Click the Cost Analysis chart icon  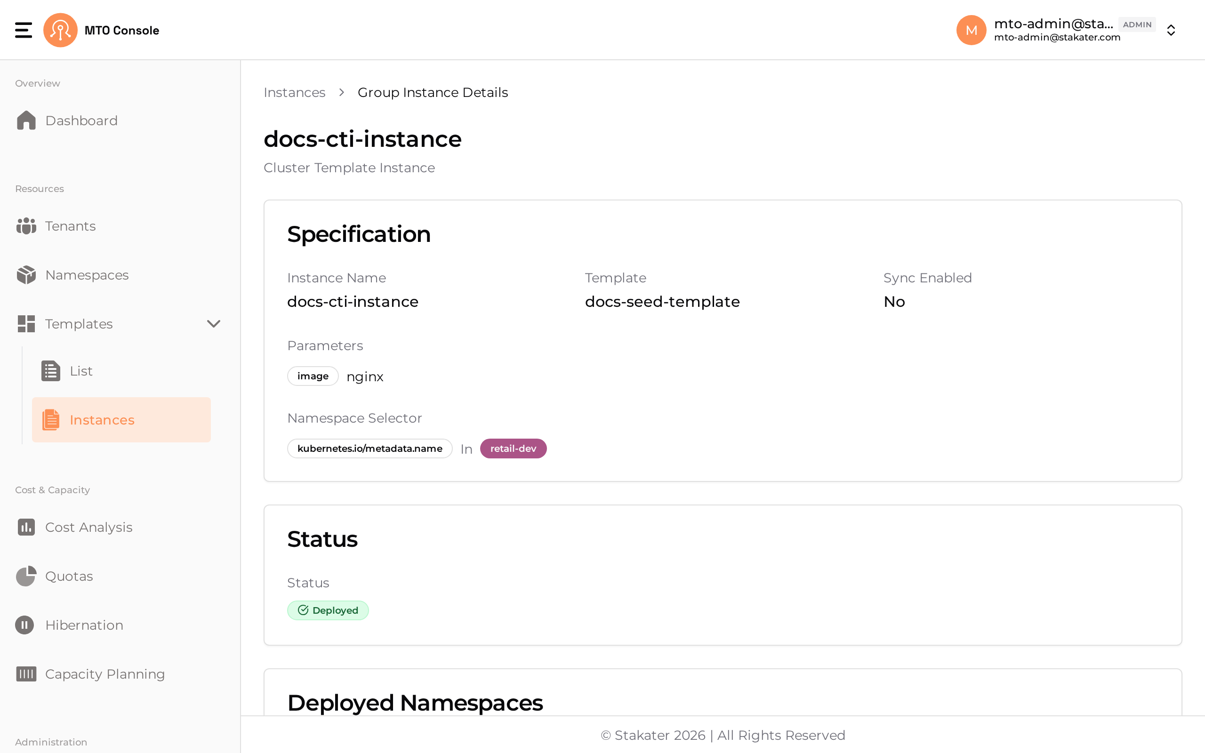point(26,527)
